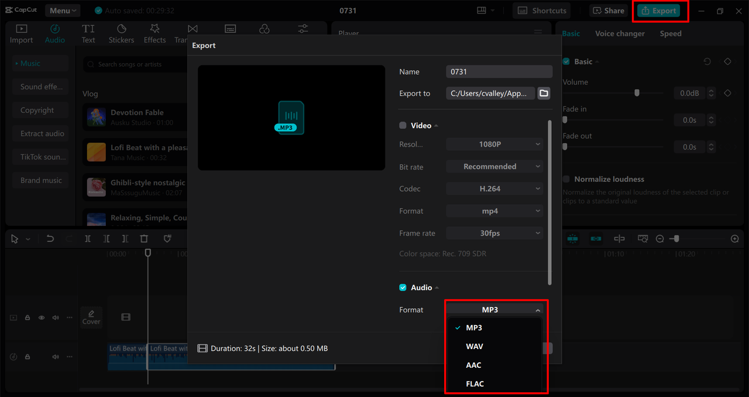Click the Volume slider handle
Screen dimensions: 749x397
pyautogui.click(x=637, y=93)
